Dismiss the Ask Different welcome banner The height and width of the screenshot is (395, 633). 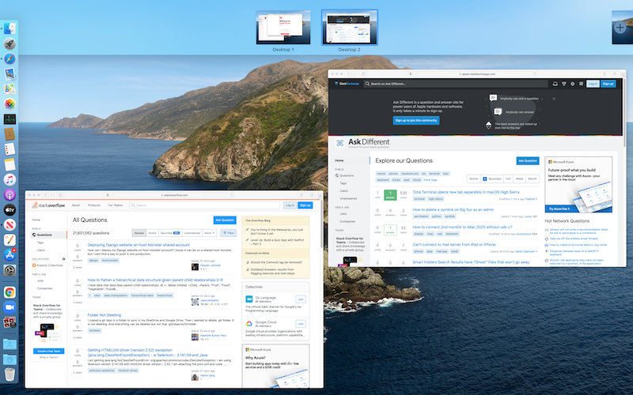coord(554,99)
